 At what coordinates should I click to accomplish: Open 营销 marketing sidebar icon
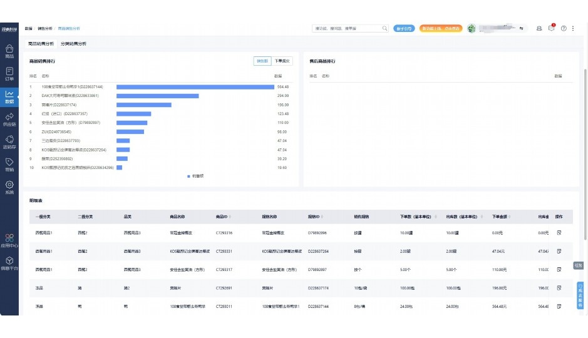coord(9,165)
